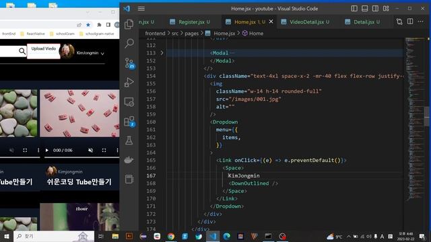Switch to the partially visible n.jsx tab
This screenshot has width=431, height=242.
[147, 22]
